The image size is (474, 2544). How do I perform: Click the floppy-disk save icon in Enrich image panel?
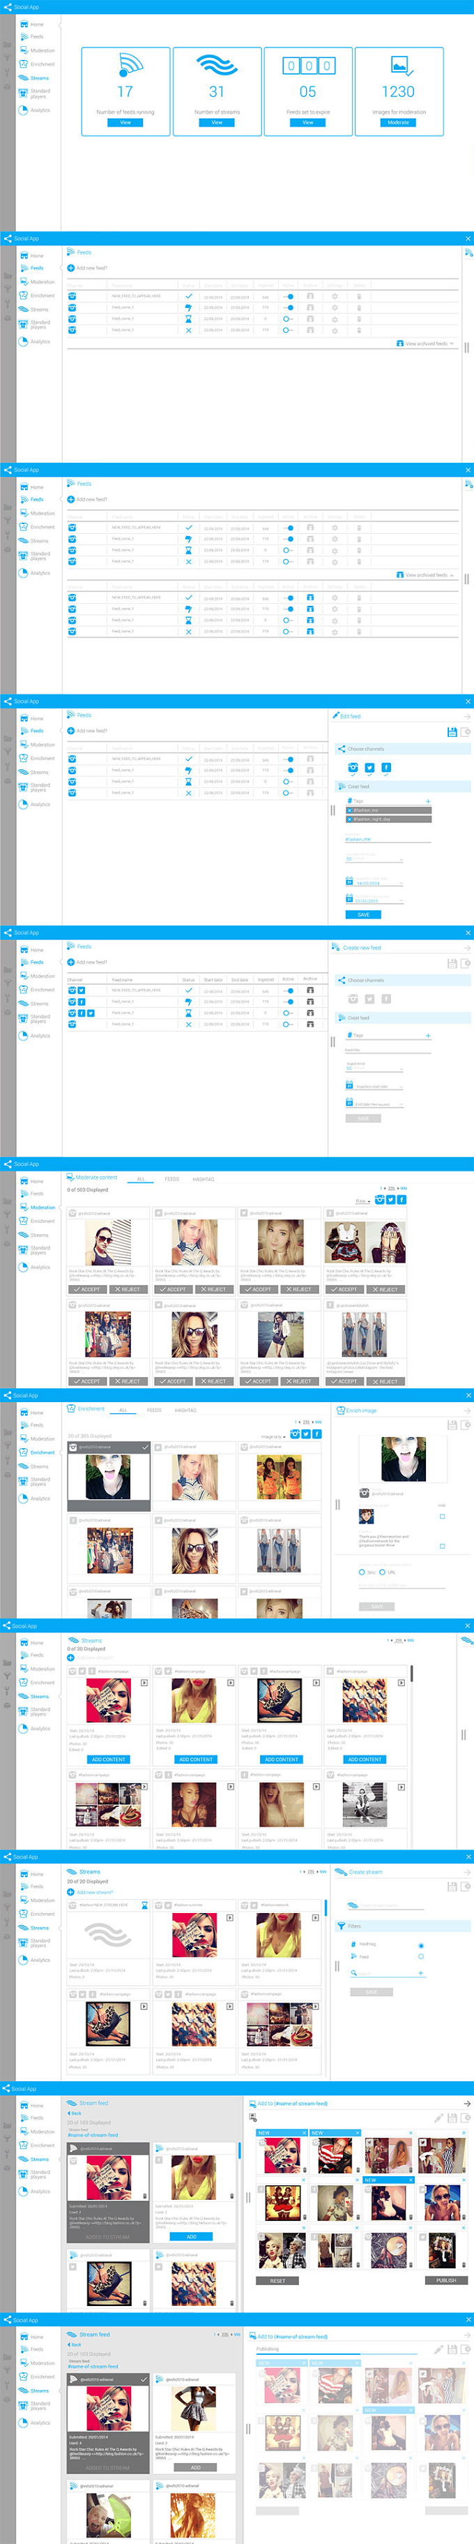click(x=452, y=1425)
